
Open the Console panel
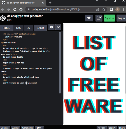(5, 128)
